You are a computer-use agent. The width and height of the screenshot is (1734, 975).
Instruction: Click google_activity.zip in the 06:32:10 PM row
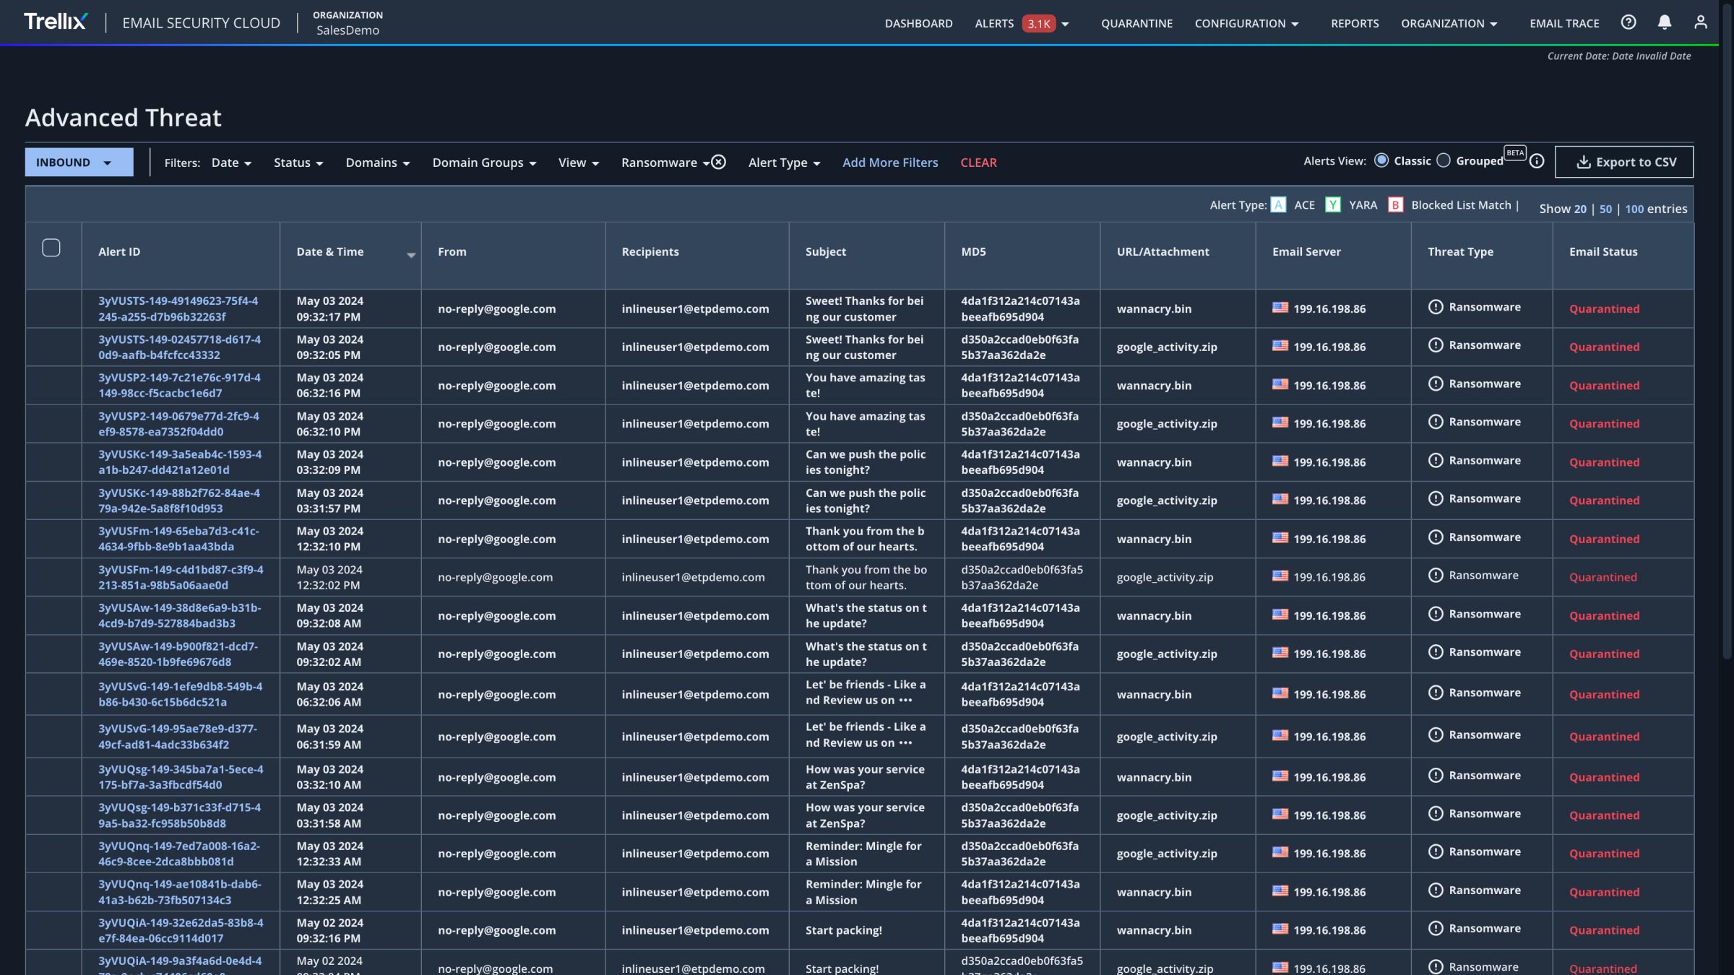pyautogui.click(x=1167, y=423)
